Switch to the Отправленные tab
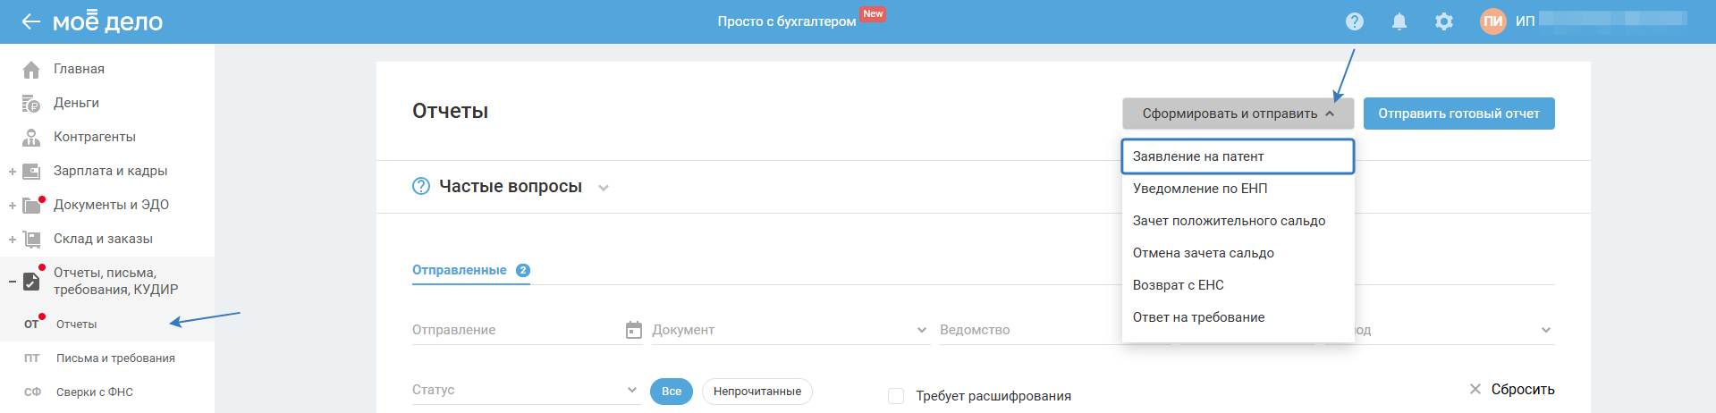Viewport: 1716px width, 413px height. (460, 270)
